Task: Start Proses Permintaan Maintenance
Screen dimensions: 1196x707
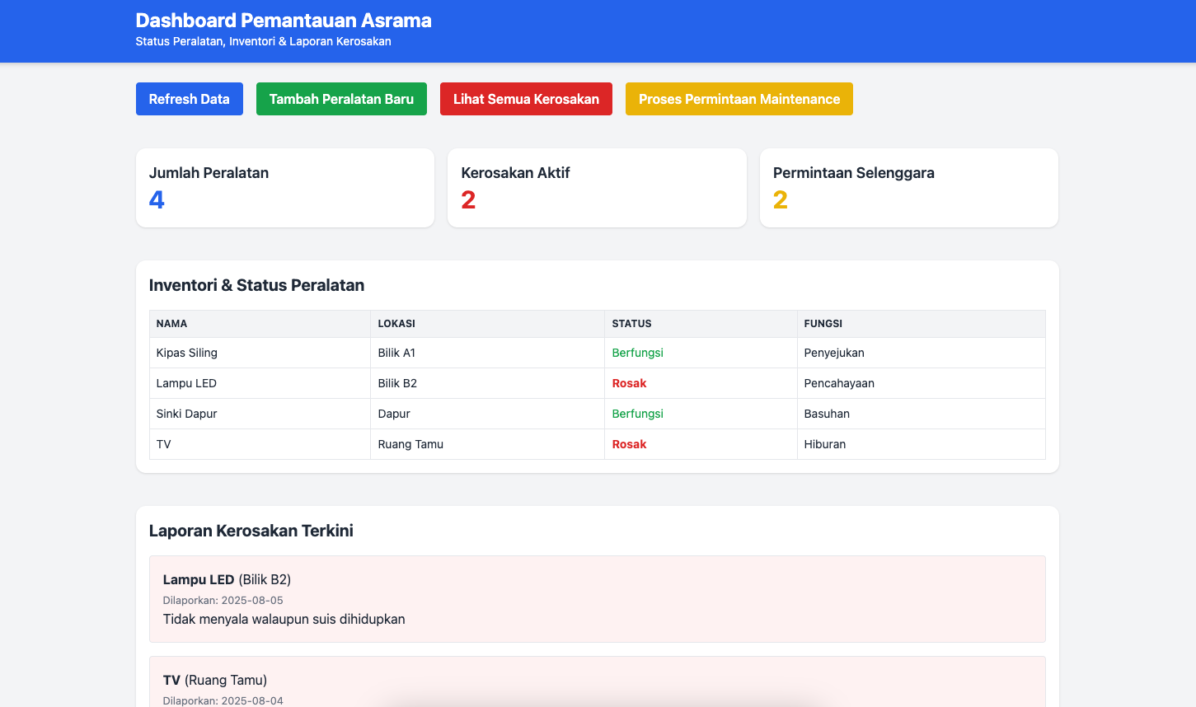Action: coord(739,99)
